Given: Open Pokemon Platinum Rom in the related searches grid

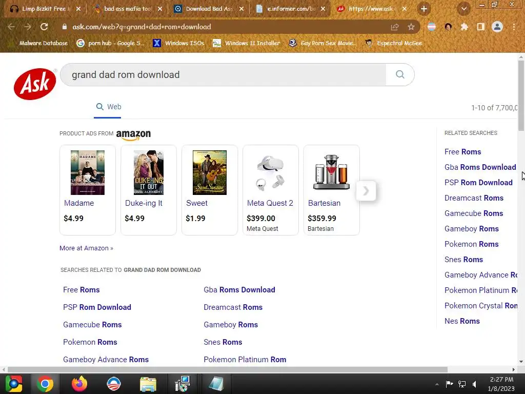Looking at the screenshot, I should click(x=245, y=360).
